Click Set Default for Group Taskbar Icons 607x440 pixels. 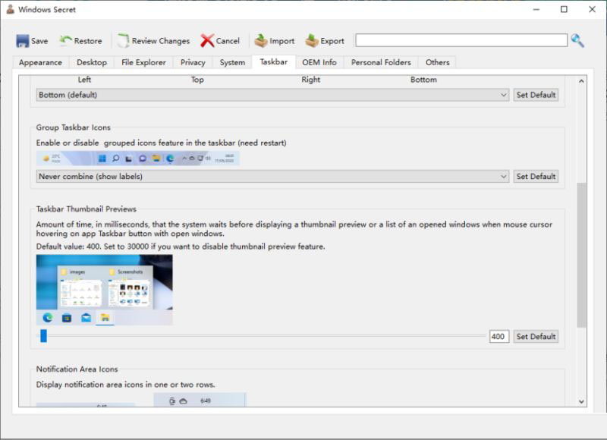536,177
